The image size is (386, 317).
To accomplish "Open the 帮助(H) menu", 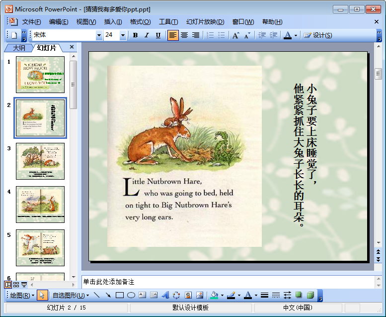I will click(272, 22).
